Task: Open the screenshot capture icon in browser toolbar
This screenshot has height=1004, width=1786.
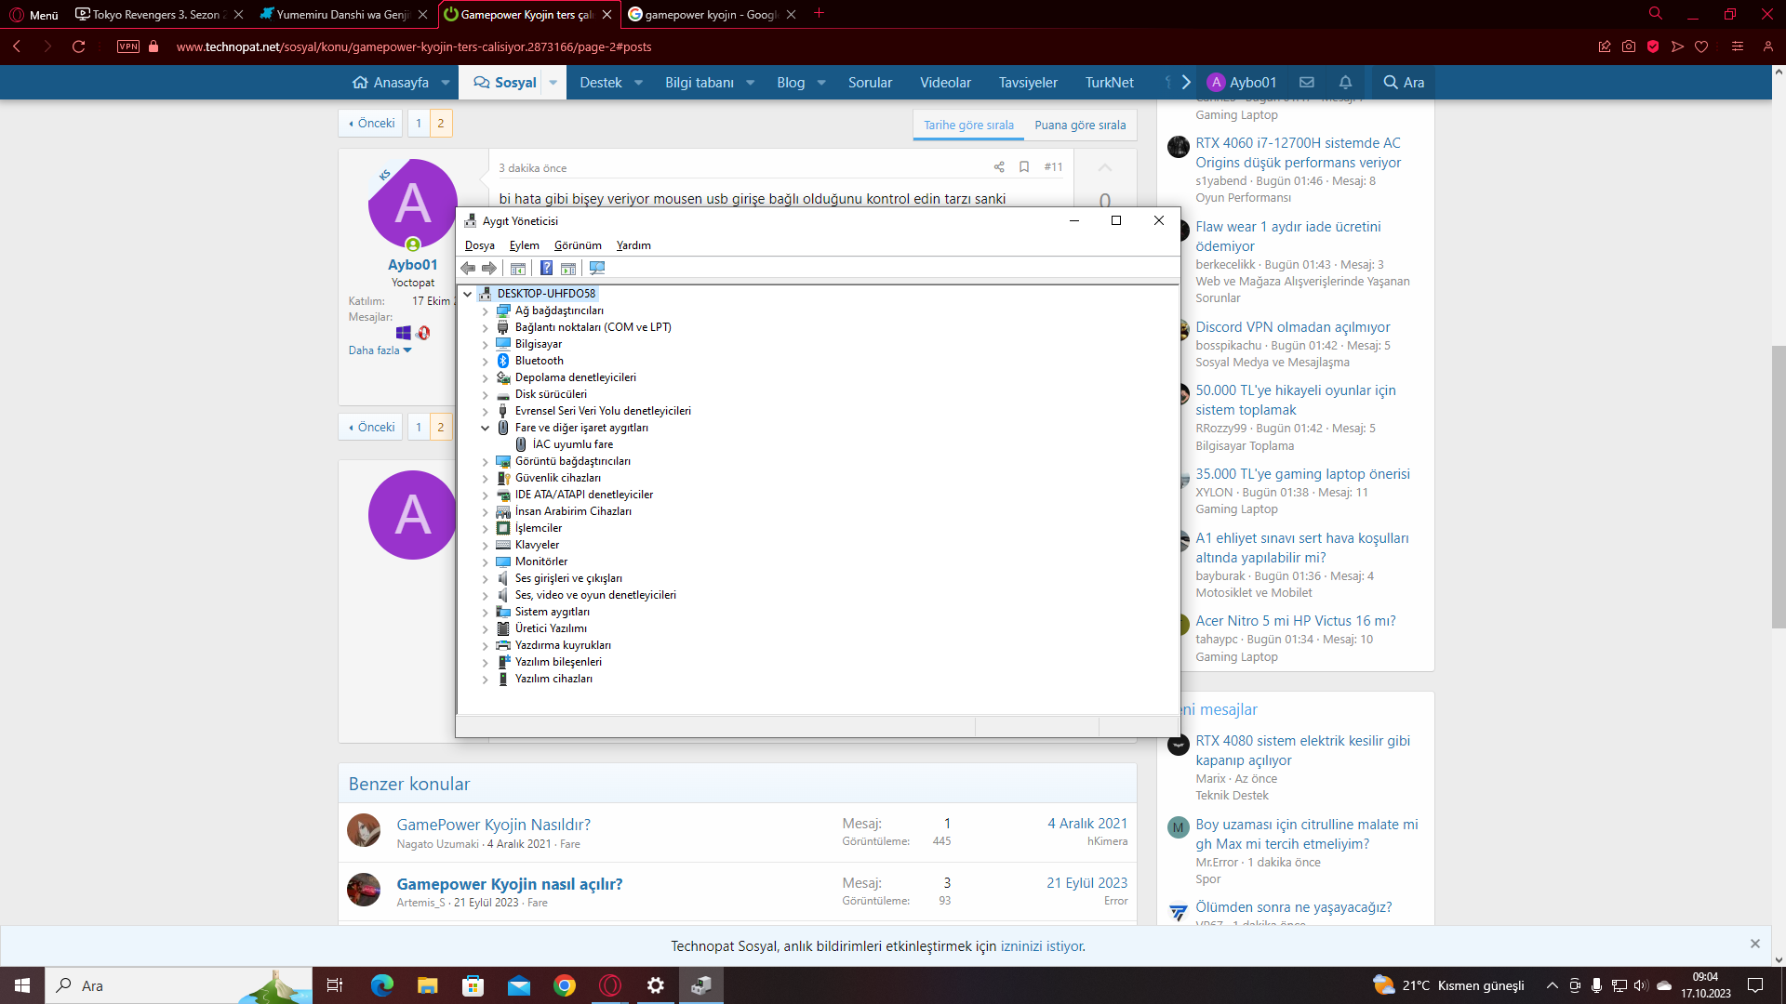Action: [x=1629, y=46]
